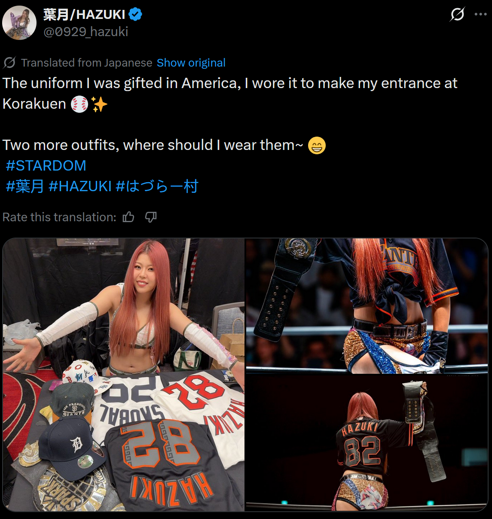The width and height of the screenshot is (492, 519).
Task: Rate translation with thumbs up
Action: (x=128, y=217)
